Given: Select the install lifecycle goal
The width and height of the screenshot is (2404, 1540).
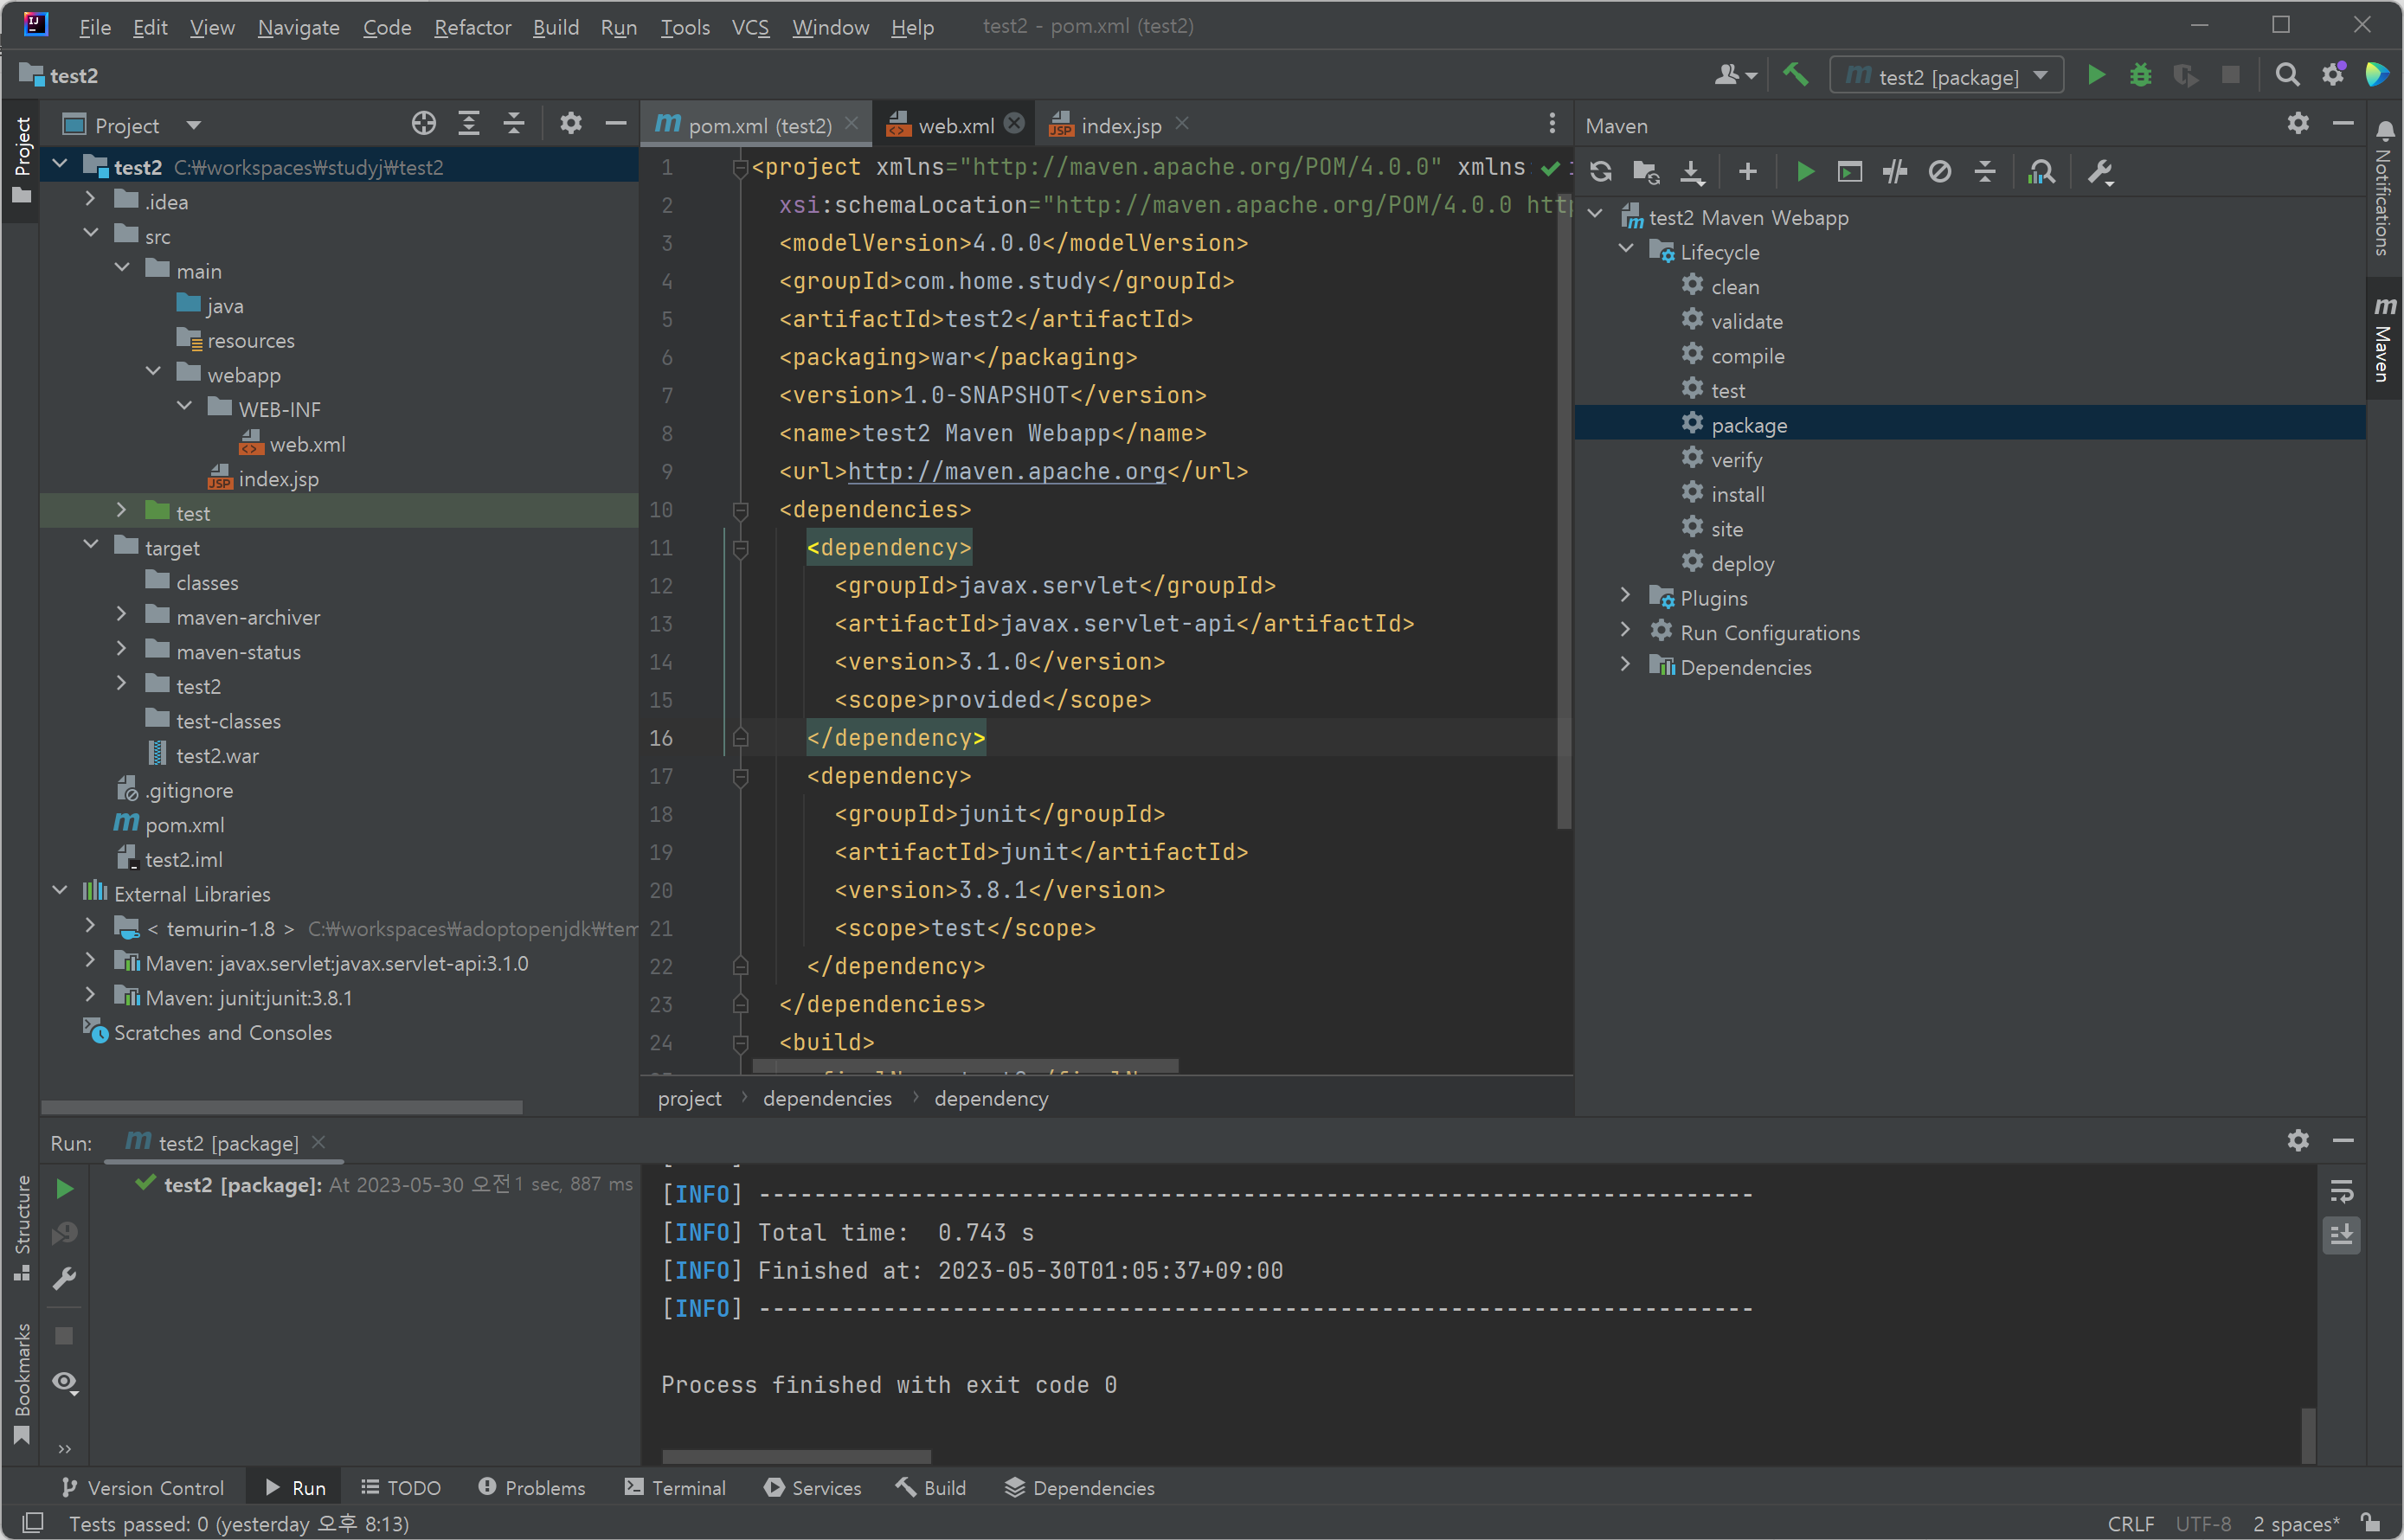Looking at the screenshot, I should pyautogui.click(x=1737, y=494).
